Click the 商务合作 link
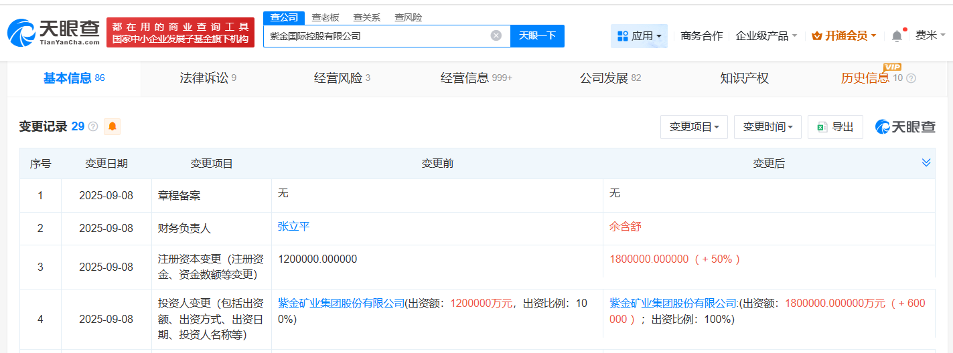Screen dimensions: 953x353 point(701,36)
